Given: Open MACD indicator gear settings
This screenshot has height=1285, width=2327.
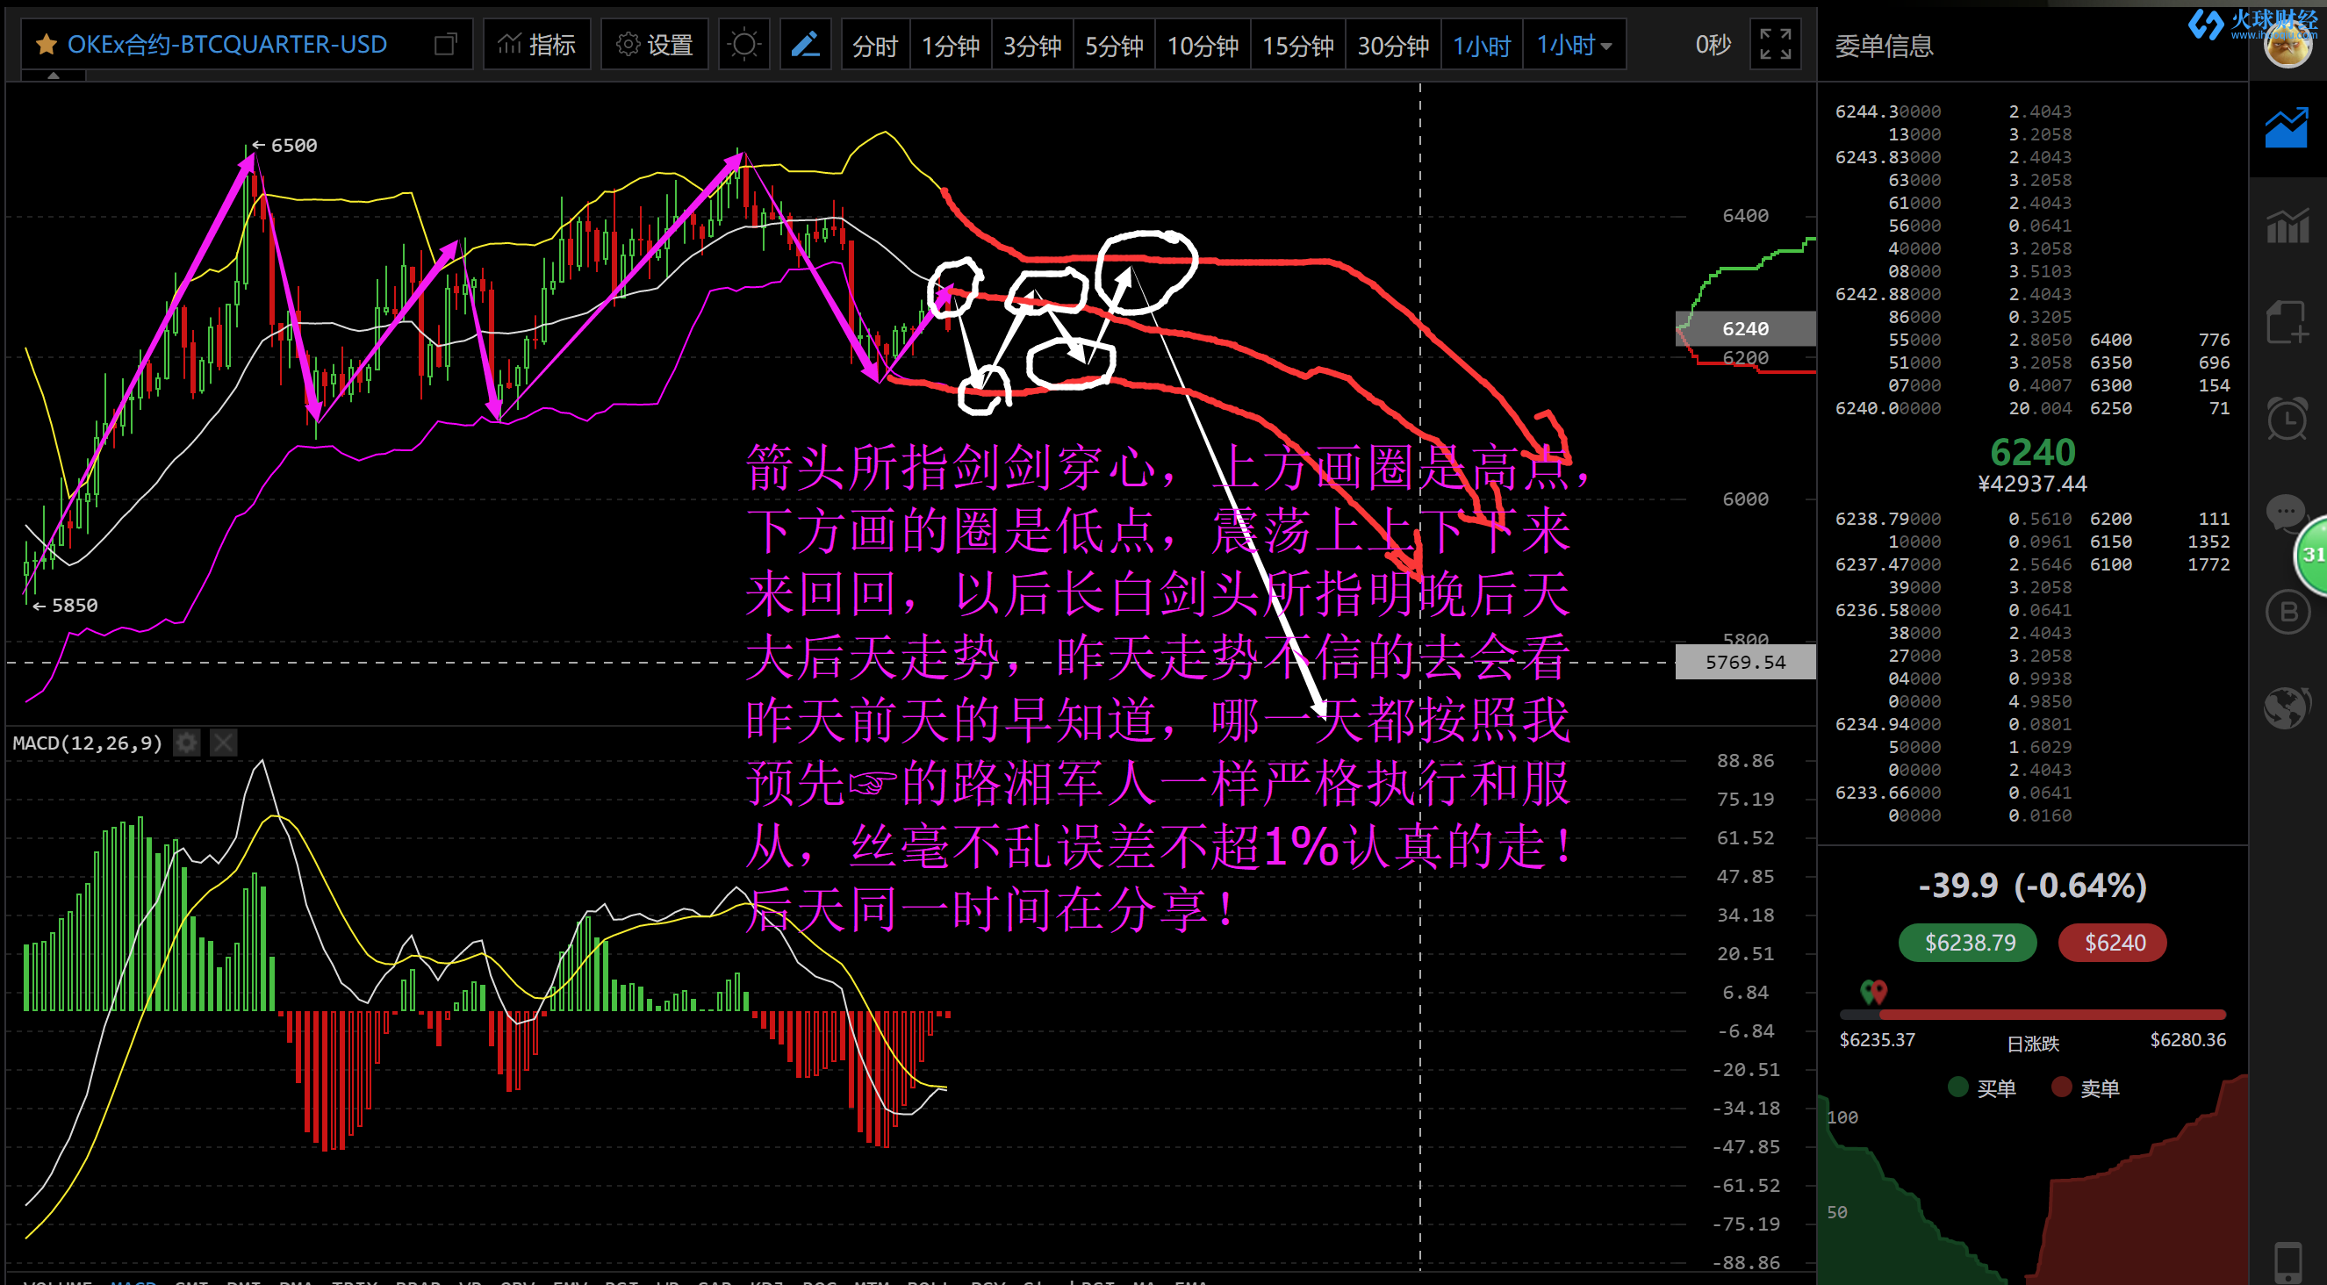Looking at the screenshot, I should [186, 743].
